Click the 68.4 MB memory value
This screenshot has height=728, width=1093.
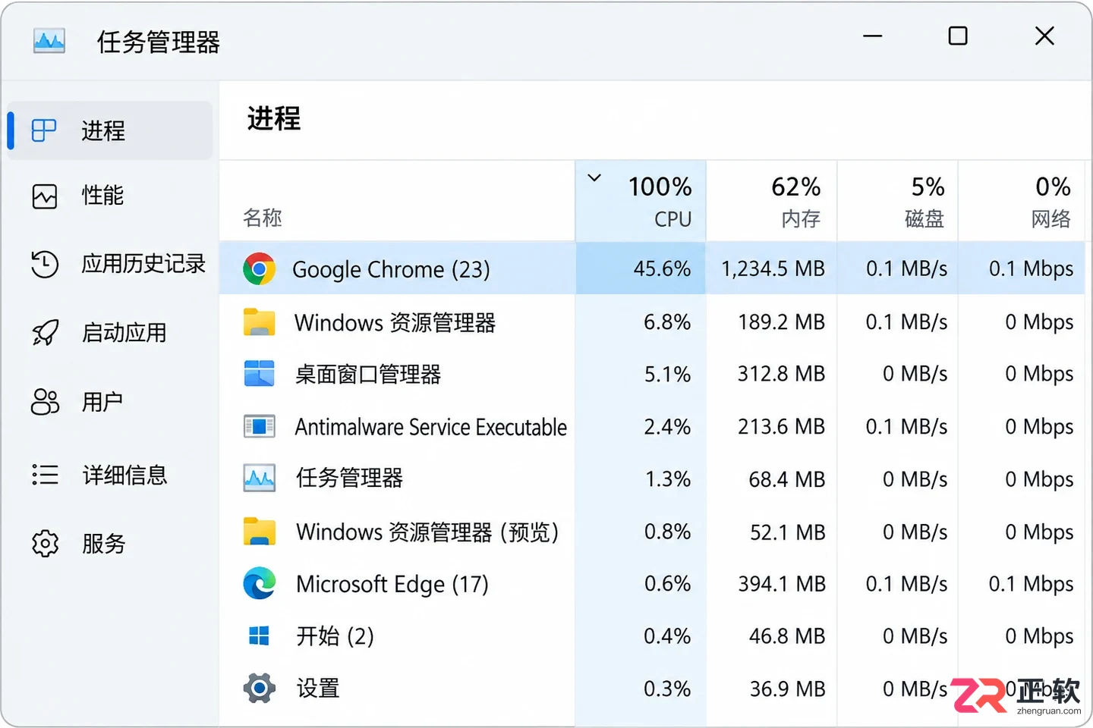tap(786, 479)
